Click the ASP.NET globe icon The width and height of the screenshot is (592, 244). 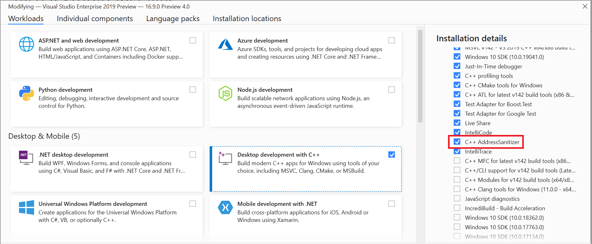(x=27, y=44)
